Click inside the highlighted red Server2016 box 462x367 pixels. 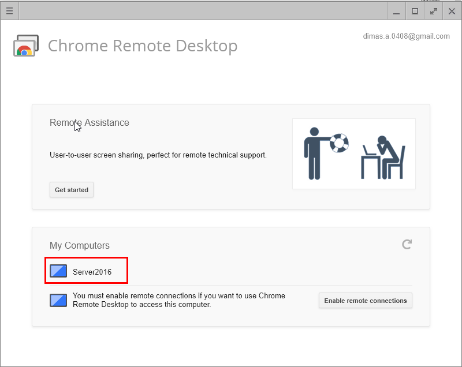[x=86, y=270]
